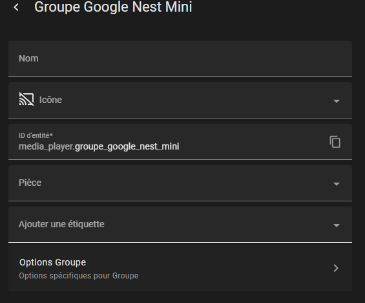Edit the ID d'entité field
The width and height of the screenshot is (365, 303).
coord(180,142)
